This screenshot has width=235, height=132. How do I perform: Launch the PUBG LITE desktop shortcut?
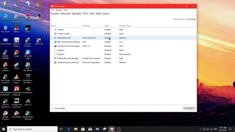[39, 41]
